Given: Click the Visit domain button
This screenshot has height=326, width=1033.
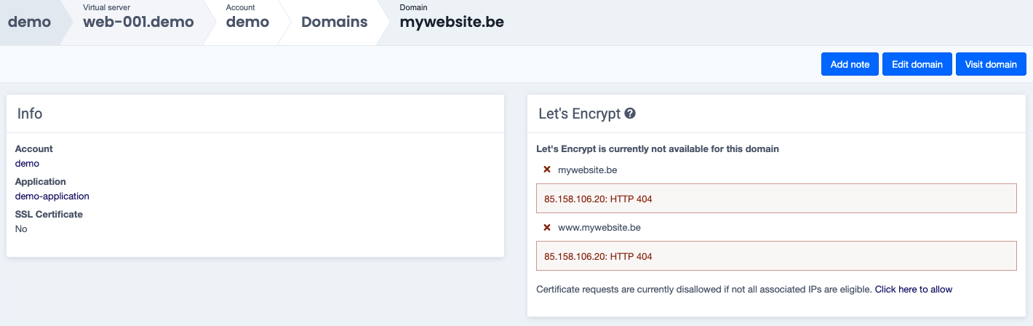Looking at the screenshot, I should (991, 64).
